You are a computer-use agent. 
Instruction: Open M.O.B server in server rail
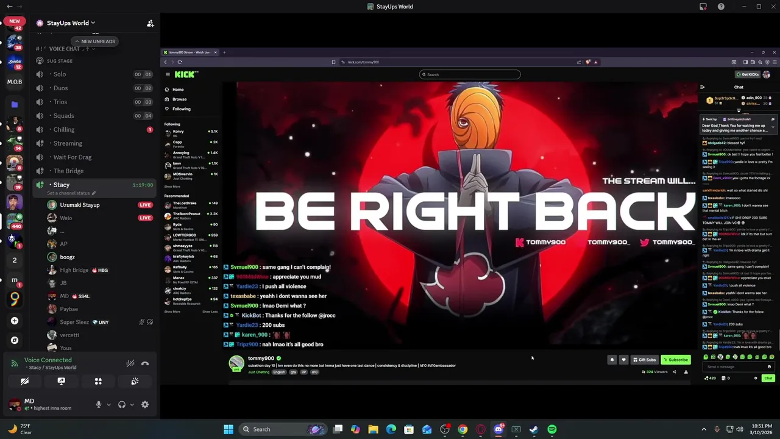click(x=15, y=82)
